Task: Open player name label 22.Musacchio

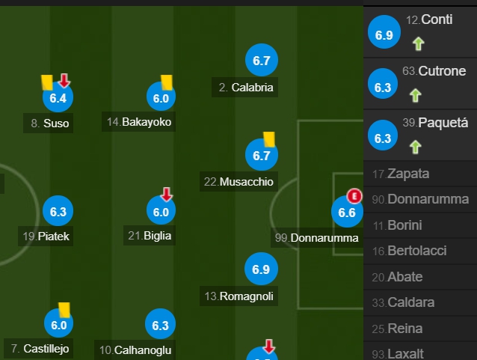Action: (x=238, y=182)
